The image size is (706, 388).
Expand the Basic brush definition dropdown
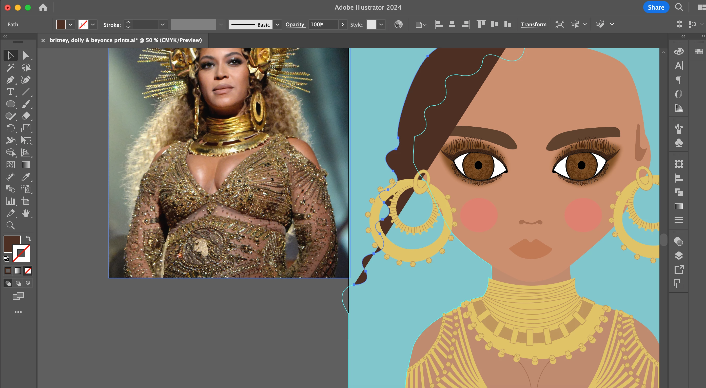[x=277, y=25]
